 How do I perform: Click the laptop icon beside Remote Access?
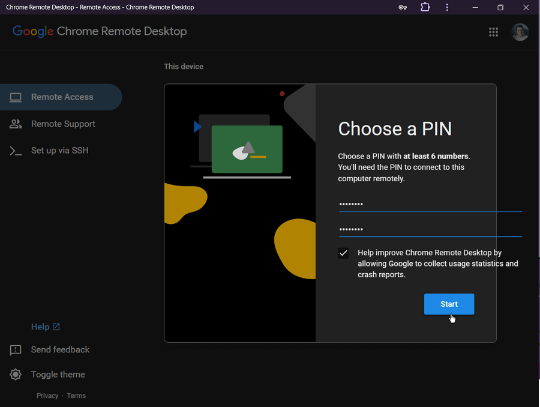(16, 97)
